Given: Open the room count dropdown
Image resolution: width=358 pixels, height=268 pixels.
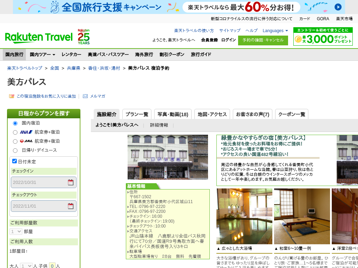Looking at the screenshot, I should [16, 231].
